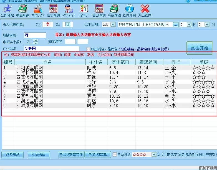Enable the 取店铺名、品牌名 checkbox

(x=88, y=49)
